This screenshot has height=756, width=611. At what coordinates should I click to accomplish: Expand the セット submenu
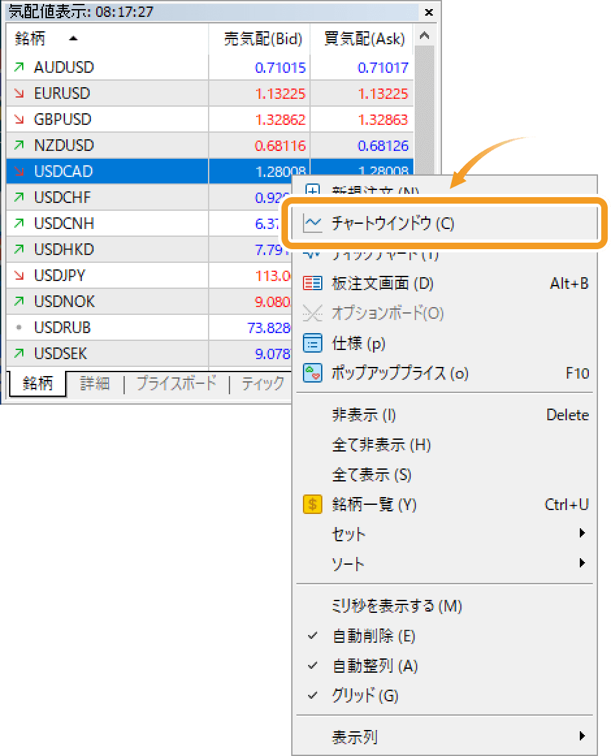pos(444,534)
